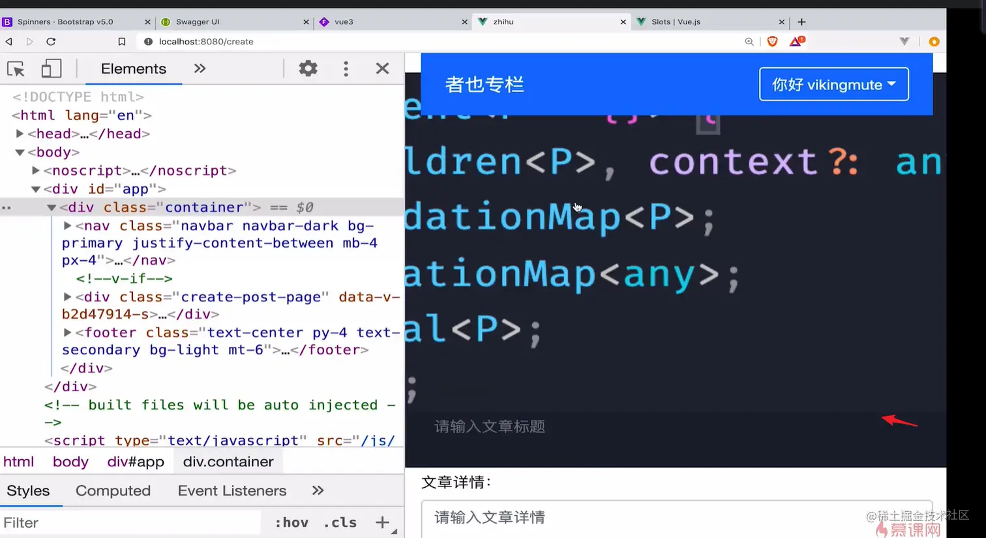Select the html lang="en" line
This screenshot has width=986, height=538.
tap(82, 115)
